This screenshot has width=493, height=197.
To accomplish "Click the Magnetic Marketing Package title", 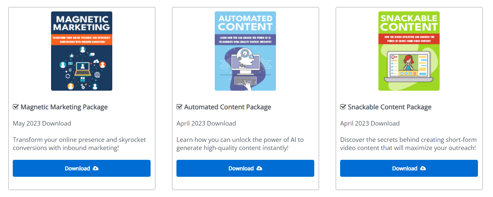I will (x=64, y=107).
